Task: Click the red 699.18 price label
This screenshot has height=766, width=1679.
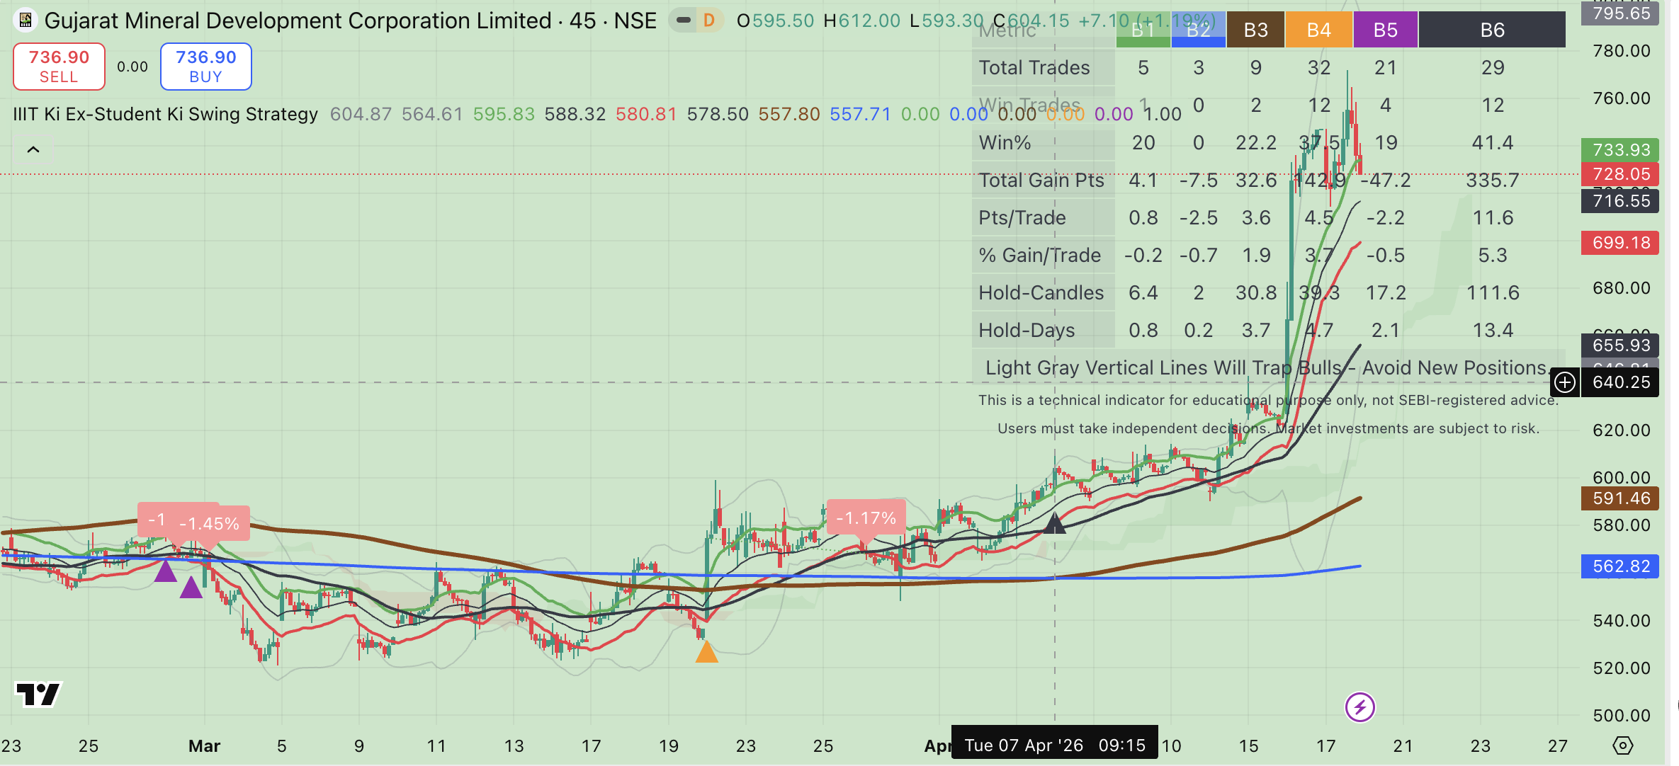Action: pos(1620,243)
